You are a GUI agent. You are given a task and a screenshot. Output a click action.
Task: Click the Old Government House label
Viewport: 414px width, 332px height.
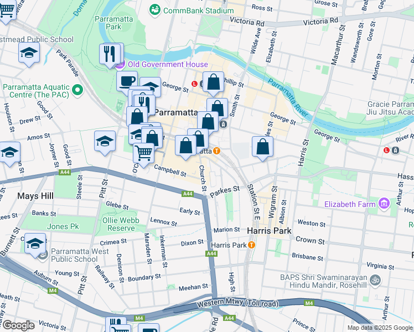pos(168,64)
